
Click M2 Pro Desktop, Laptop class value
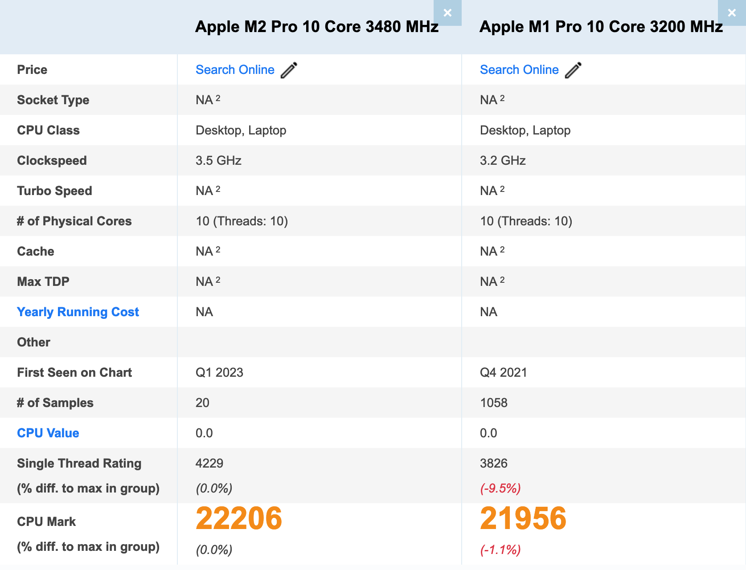click(x=241, y=130)
